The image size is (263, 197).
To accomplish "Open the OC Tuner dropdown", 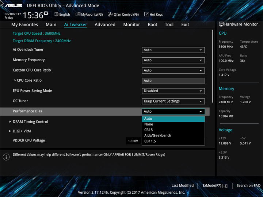I will [173, 101].
